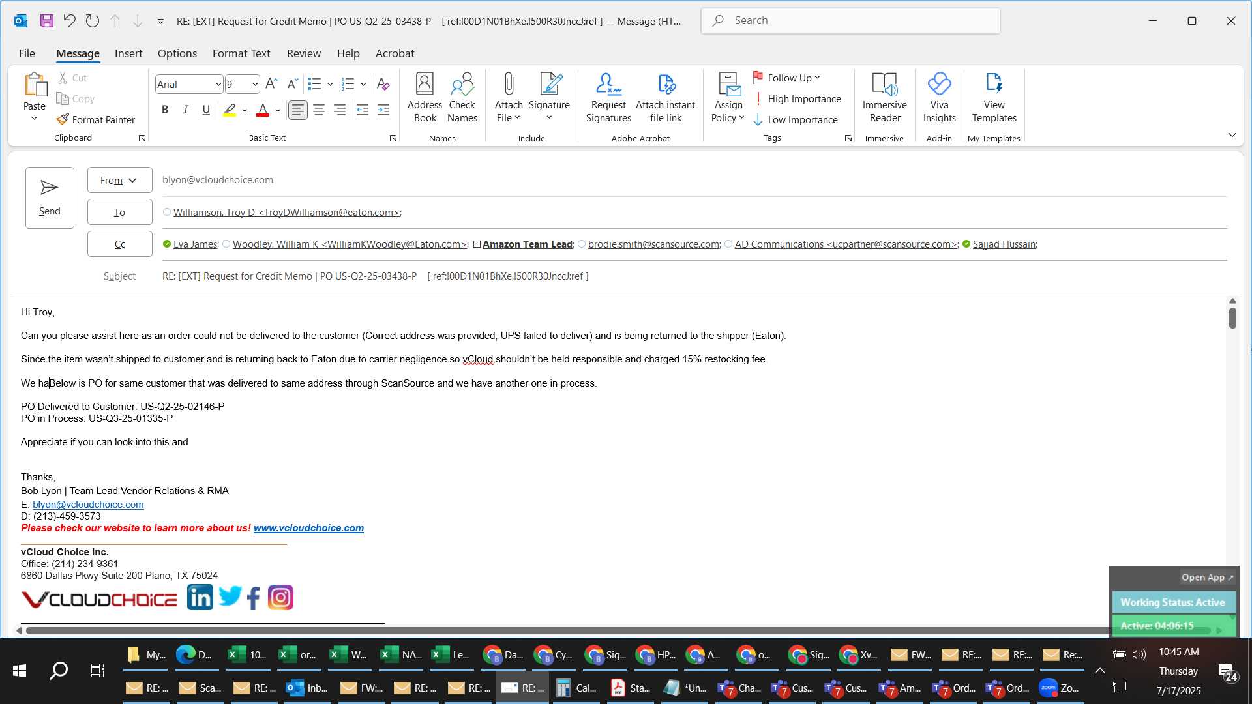Image resolution: width=1252 pixels, height=704 pixels.
Task: Switch to the Format Text tab
Action: tap(241, 53)
